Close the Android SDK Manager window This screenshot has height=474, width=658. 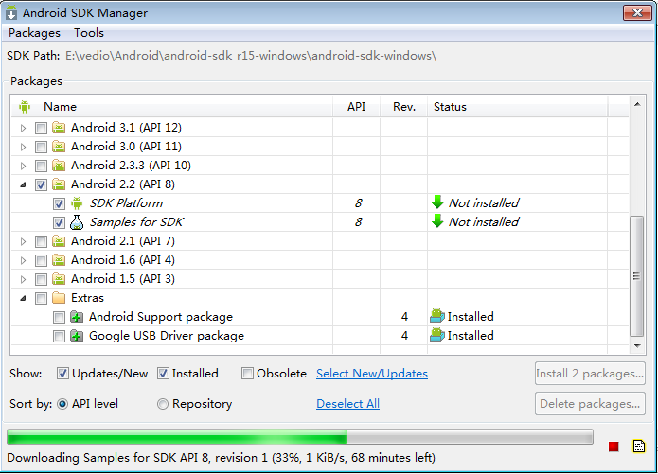click(637, 12)
